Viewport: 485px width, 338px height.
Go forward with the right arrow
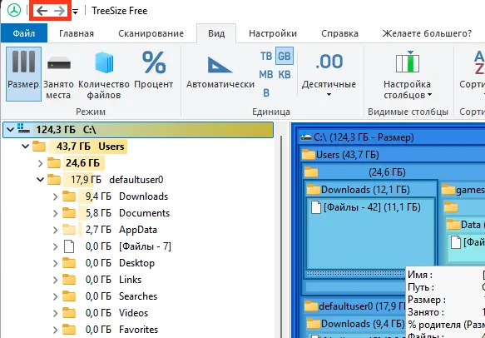pyautogui.click(x=59, y=11)
